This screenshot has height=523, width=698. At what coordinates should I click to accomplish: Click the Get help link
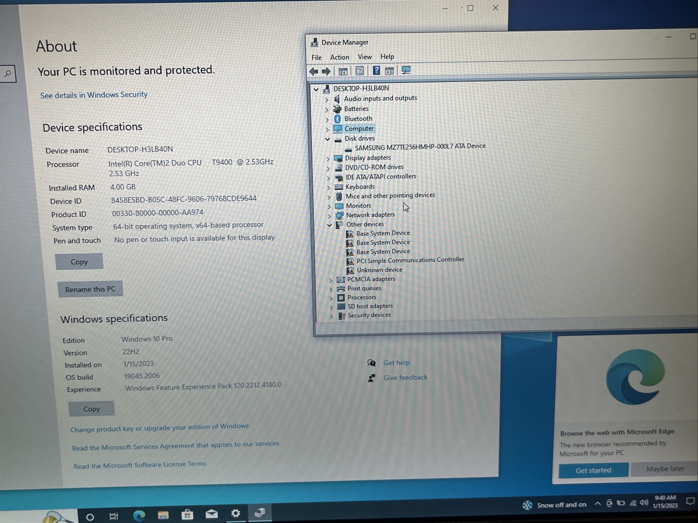pyautogui.click(x=397, y=363)
